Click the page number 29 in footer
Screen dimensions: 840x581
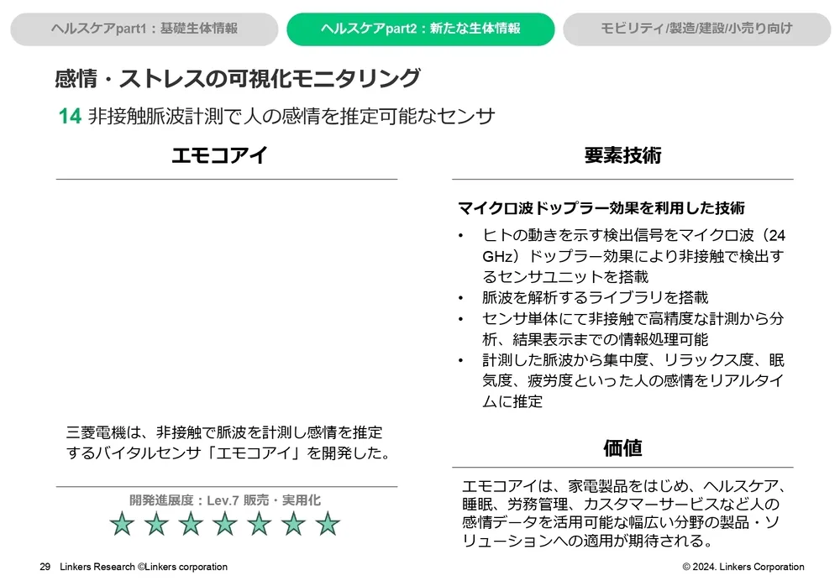pos(45,567)
